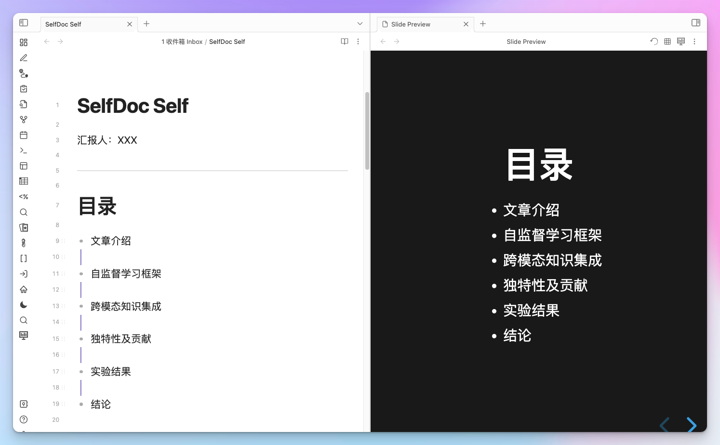Open more options menu for SelfDoc Self document
This screenshot has width=720, height=445.
click(x=358, y=41)
